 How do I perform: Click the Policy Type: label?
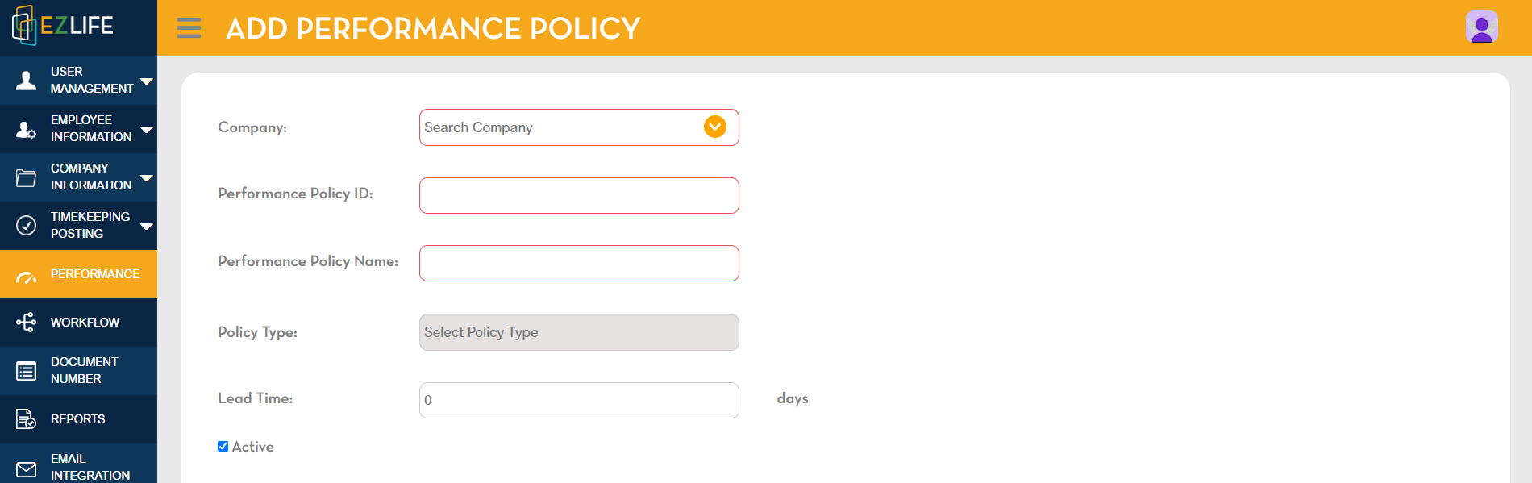tap(257, 332)
